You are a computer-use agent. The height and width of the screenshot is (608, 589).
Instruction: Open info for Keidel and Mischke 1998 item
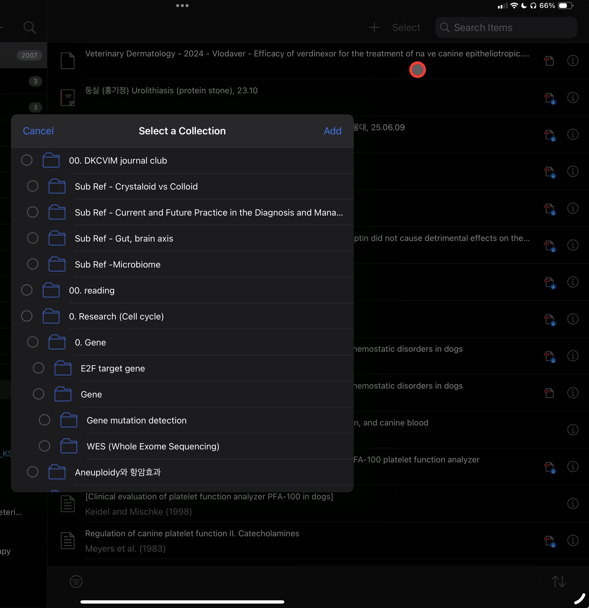point(572,503)
